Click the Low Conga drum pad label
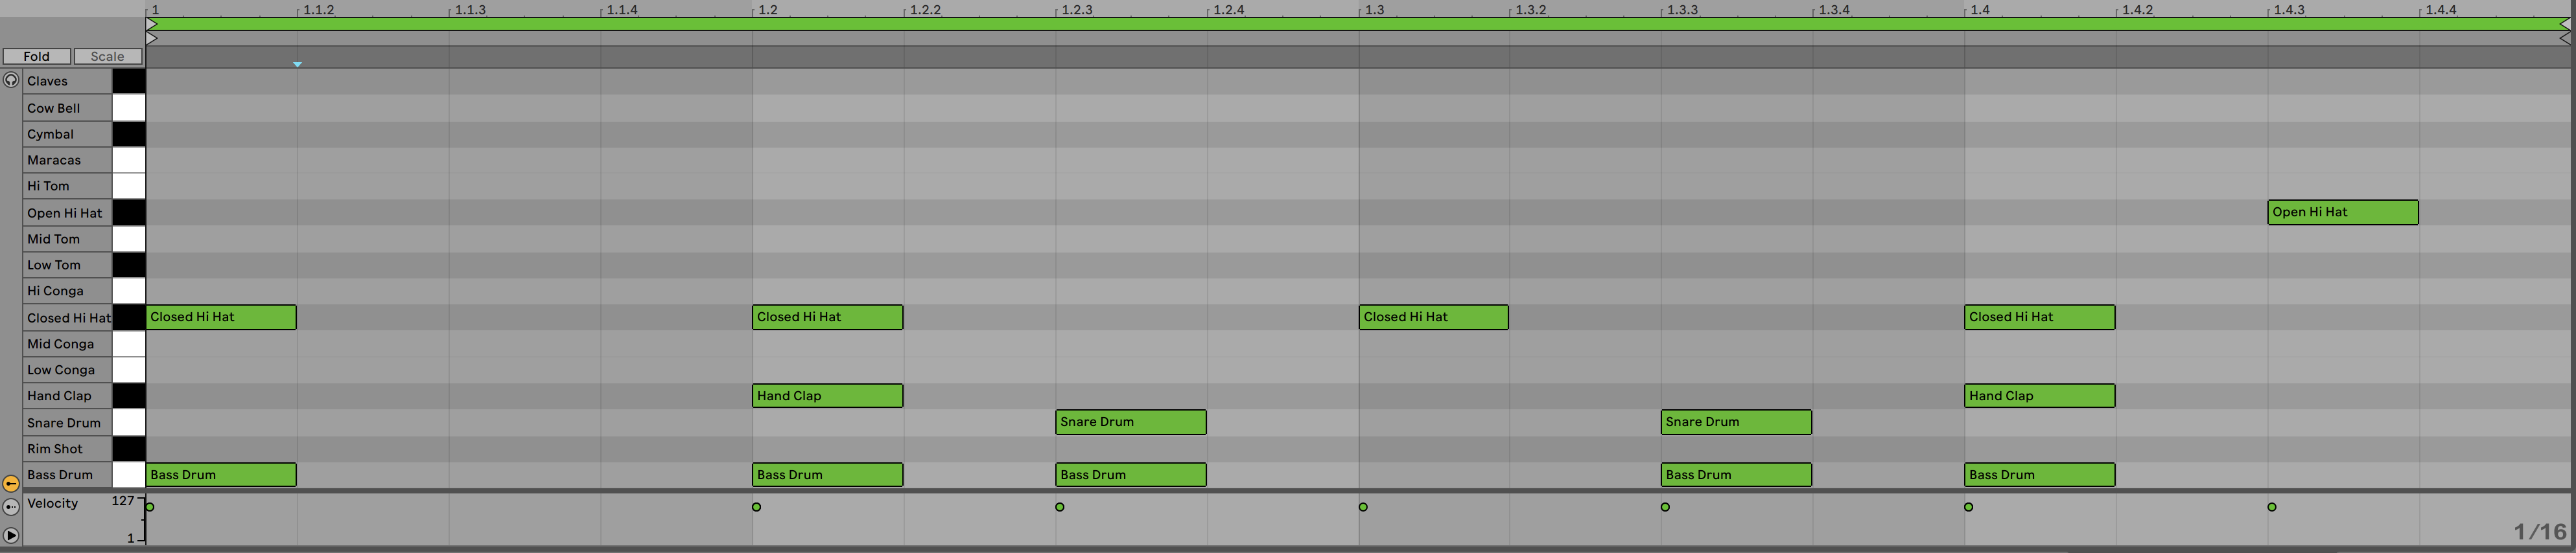2576x553 pixels. pos(60,369)
